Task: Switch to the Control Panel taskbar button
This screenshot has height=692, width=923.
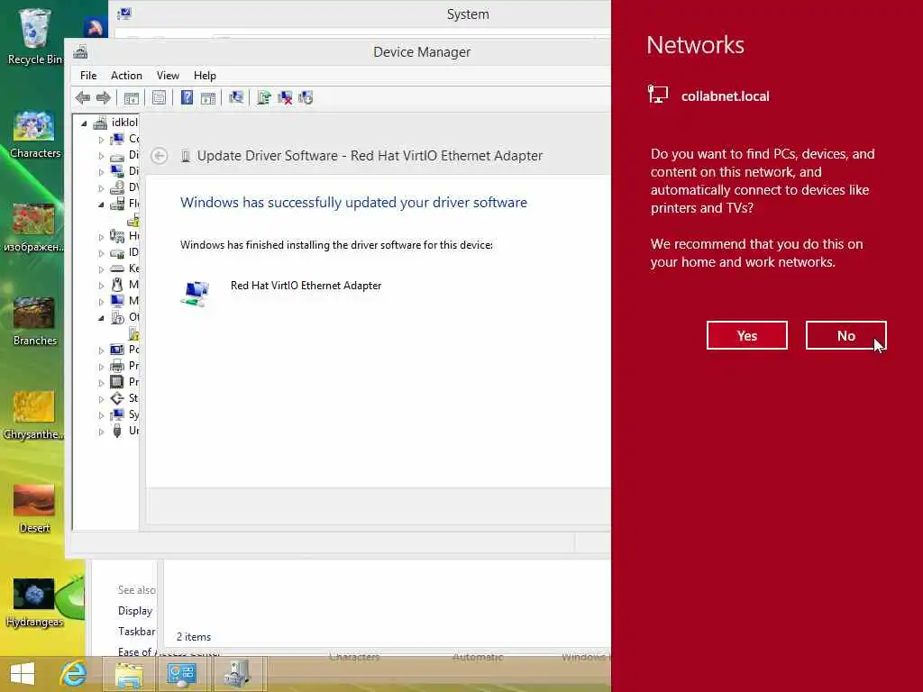Action: pos(182,674)
